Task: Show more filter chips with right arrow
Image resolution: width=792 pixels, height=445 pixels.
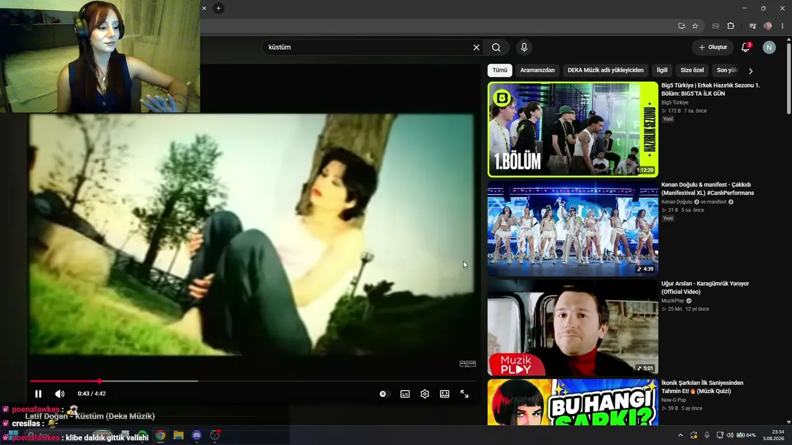Action: (x=751, y=71)
